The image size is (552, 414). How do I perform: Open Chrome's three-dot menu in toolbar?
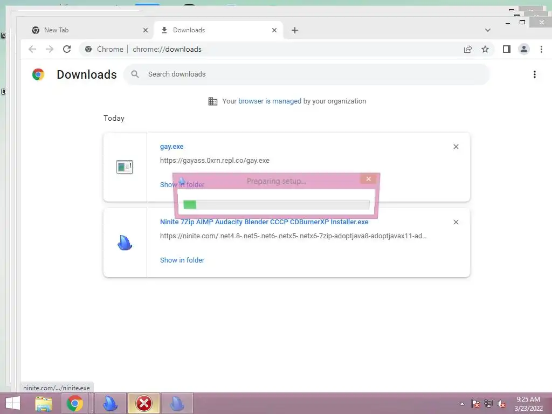[541, 49]
